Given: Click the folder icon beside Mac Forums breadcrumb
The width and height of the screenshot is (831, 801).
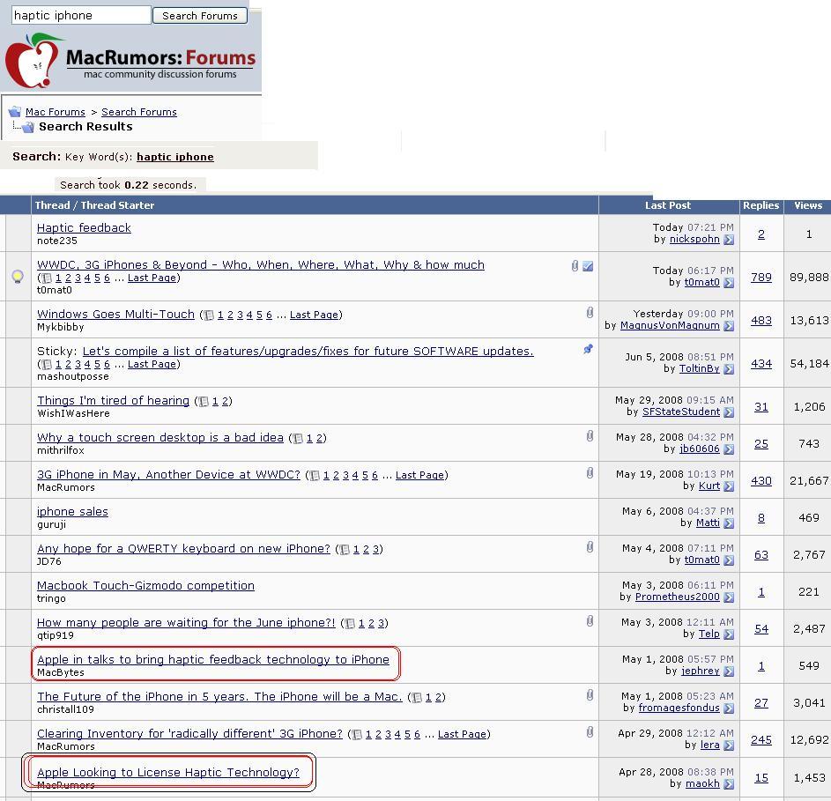Looking at the screenshot, I should coord(15,111).
